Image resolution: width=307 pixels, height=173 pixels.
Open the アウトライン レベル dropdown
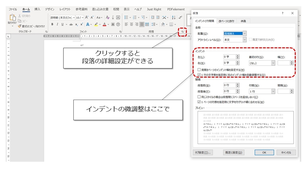point(245,40)
